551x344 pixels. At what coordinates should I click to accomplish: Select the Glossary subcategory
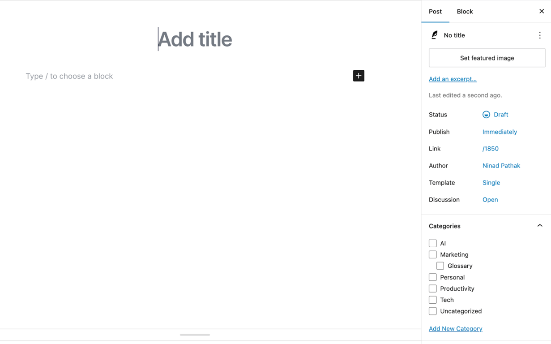coord(440,266)
